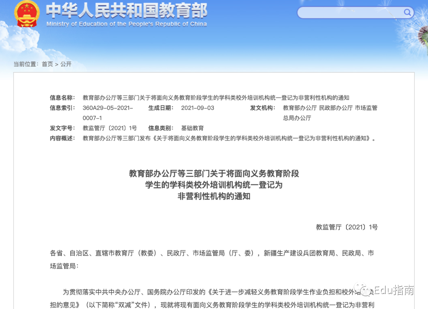The image size is (428, 309).
Task: Click the 信息类别 label
Action: 161,128
